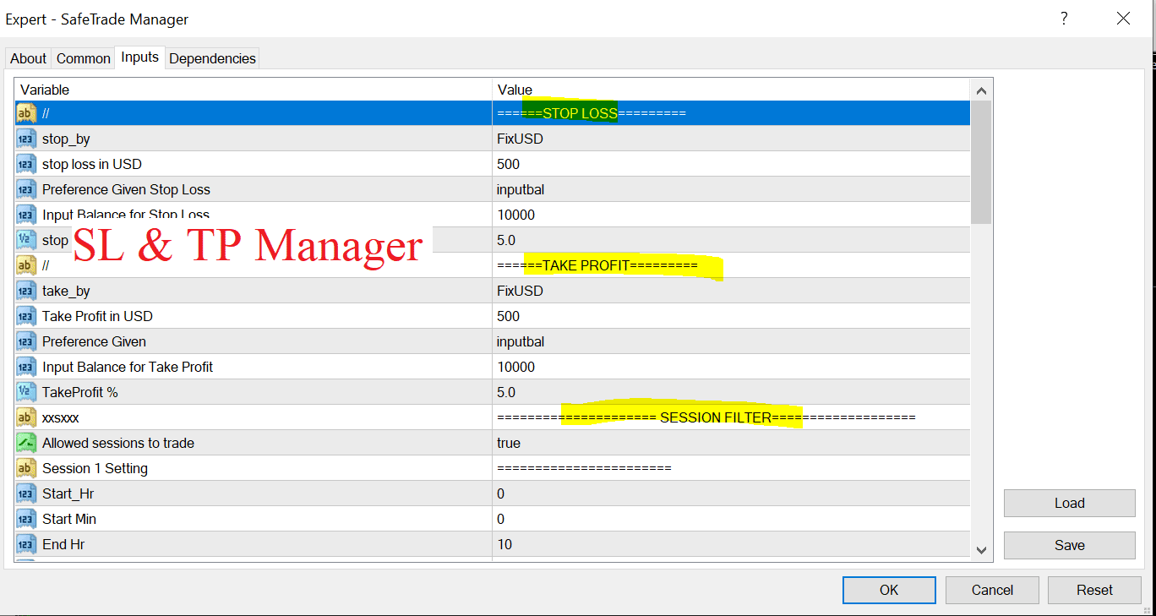The height and width of the screenshot is (616, 1156).
Task: Switch to the Common tab
Action: click(x=83, y=57)
